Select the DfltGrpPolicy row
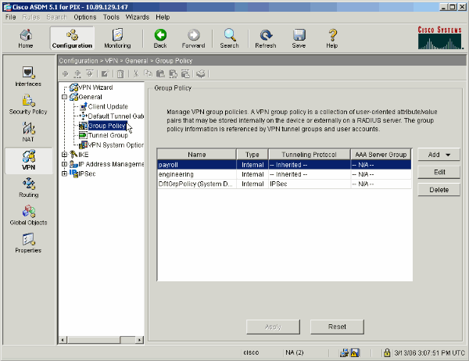The width and height of the screenshot is (469, 361). point(285,184)
